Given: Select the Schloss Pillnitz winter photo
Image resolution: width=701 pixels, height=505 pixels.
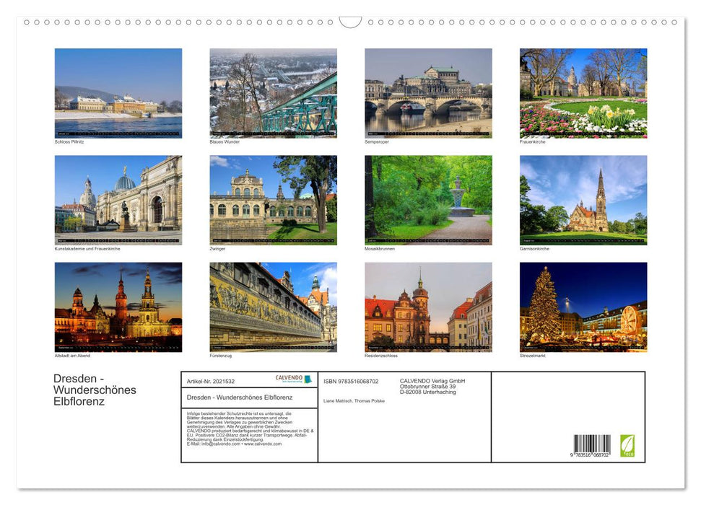Looking at the screenshot, I should point(118,92).
